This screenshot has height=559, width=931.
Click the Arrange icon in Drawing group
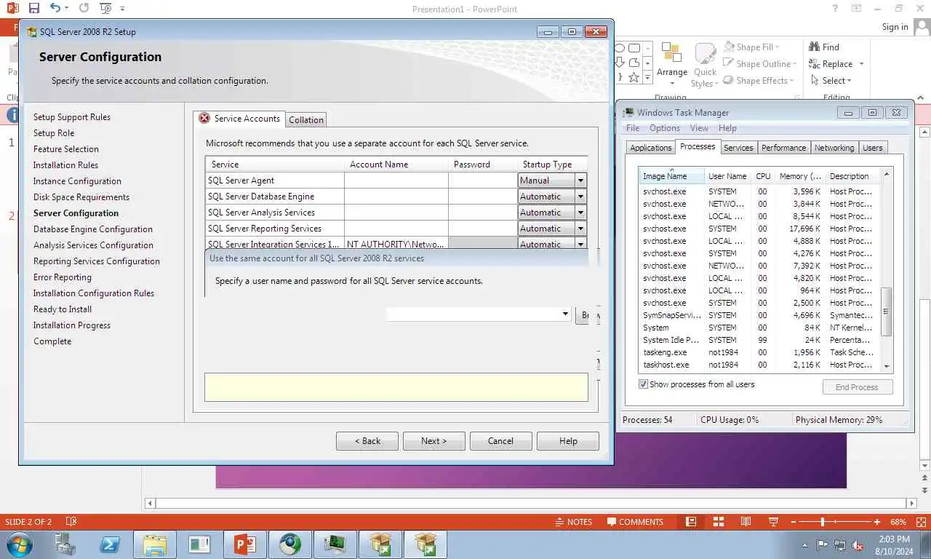671,64
